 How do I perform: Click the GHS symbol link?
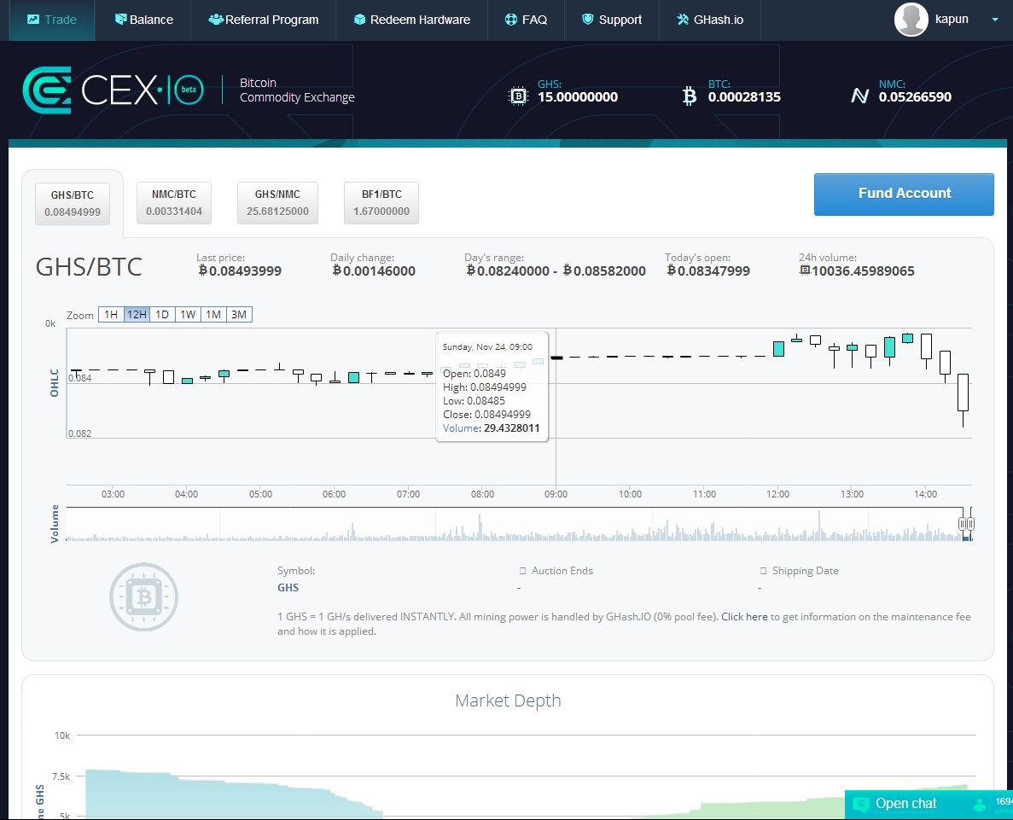click(x=288, y=587)
